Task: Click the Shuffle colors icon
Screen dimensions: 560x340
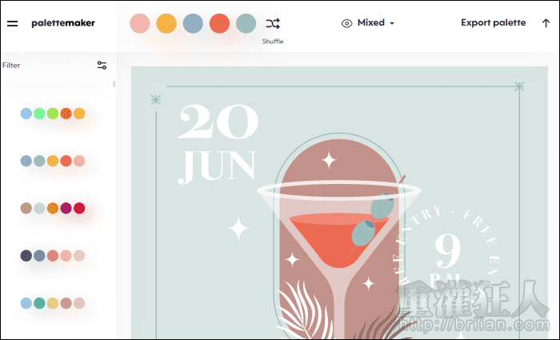Action: click(273, 23)
